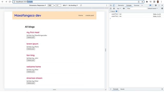Click the viewport height input field
This screenshot has height=92, width=164.
(x=58, y=5)
